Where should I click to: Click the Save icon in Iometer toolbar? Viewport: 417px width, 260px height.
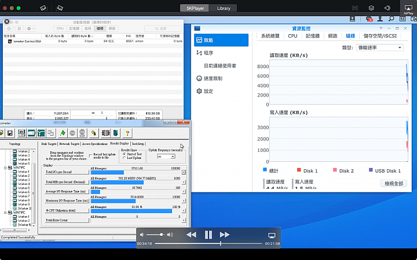tap(10, 133)
